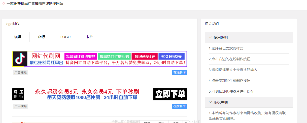Click 广告横幅 tag under first banner
This screenshot has width=307, height=123.
pyautogui.click(x=20, y=73)
